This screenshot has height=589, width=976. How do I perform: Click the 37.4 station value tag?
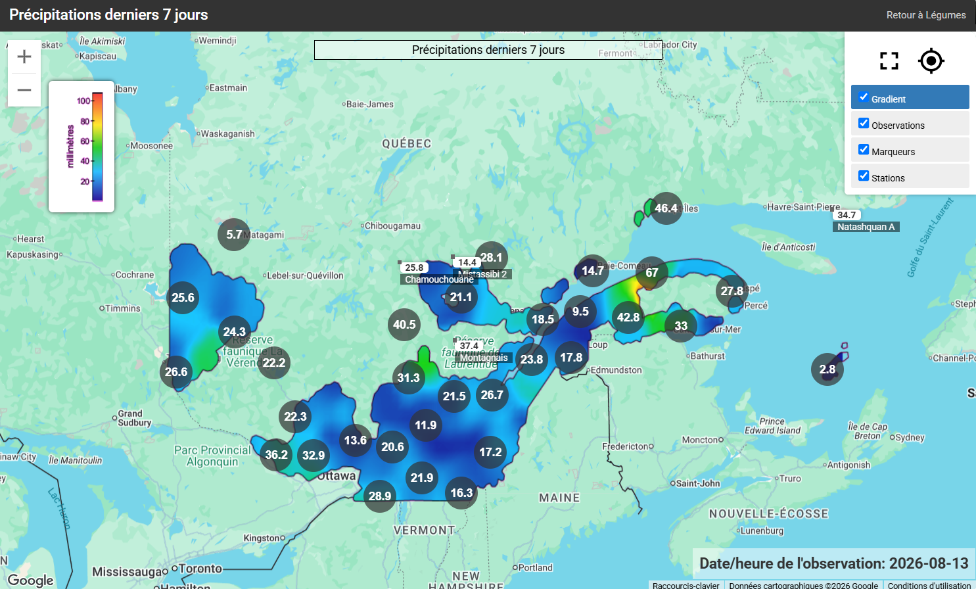(469, 346)
